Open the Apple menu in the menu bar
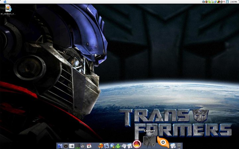239x149 pixels. pos(5,2)
